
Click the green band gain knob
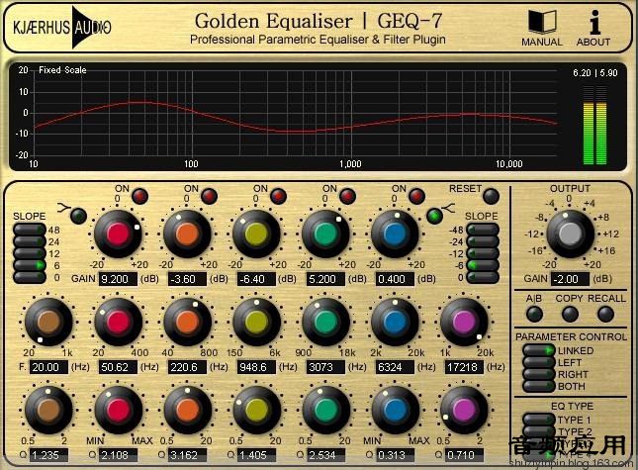pyautogui.click(x=325, y=234)
